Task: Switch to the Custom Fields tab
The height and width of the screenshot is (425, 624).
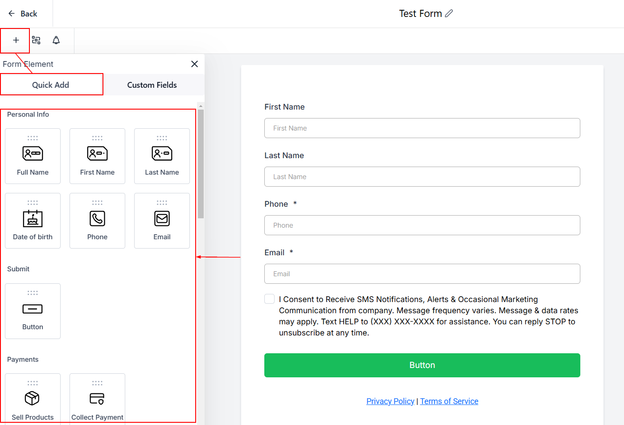Action: point(152,85)
